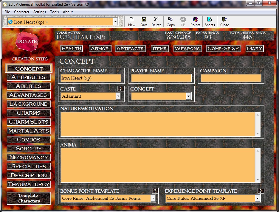This screenshot has height=212, width=279.
Task: Go to the Necromancy step
Action: pos(29,158)
